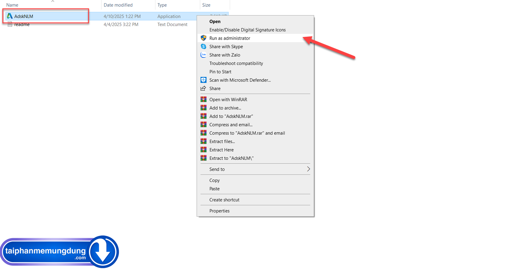Click date 4/10/2025 1:22 PM cell
The width and height of the screenshot is (514, 269).
pyautogui.click(x=122, y=16)
